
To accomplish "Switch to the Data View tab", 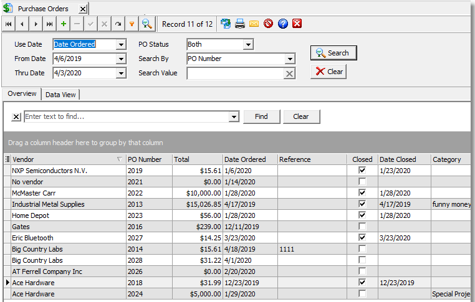I will 60,95.
